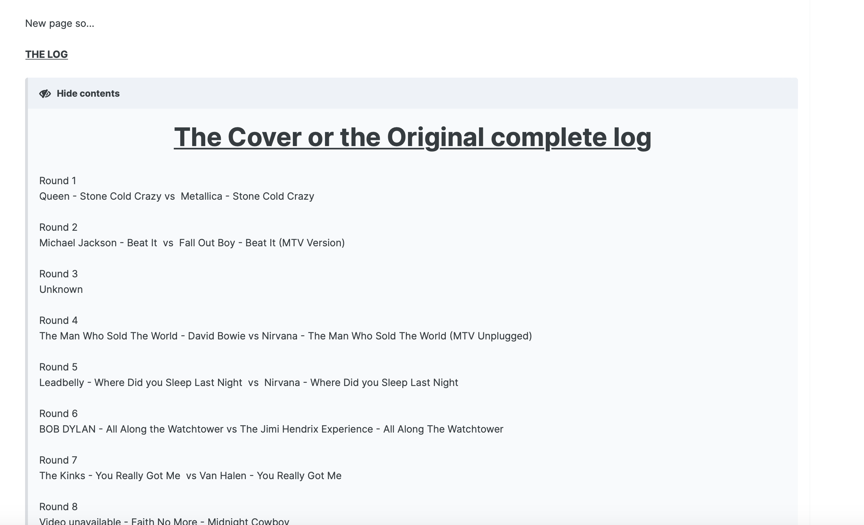The height and width of the screenshot is (525, 864).
Task: Click the Round 8 label
Action: click(x=58, y=507)
